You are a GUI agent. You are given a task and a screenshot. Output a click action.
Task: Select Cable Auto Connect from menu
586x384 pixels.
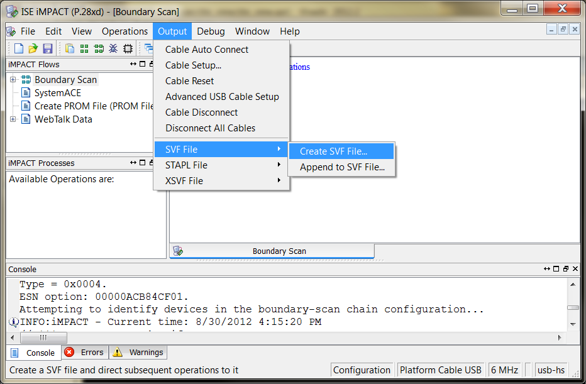click(x=207, y=50)
